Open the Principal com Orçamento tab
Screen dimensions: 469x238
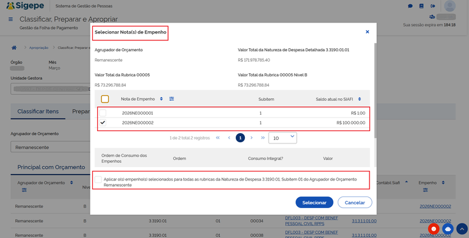coord(51,167)
